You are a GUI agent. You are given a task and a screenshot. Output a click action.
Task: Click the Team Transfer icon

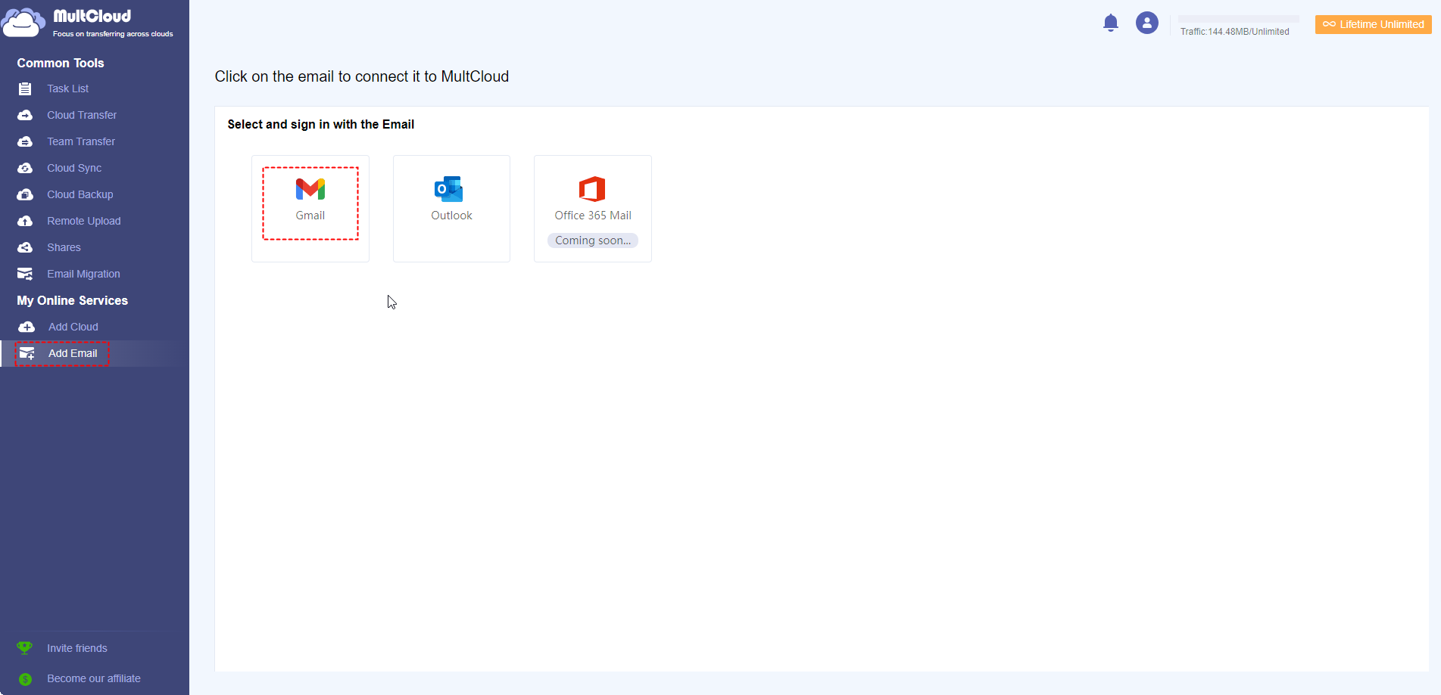[x=25, y=141]
